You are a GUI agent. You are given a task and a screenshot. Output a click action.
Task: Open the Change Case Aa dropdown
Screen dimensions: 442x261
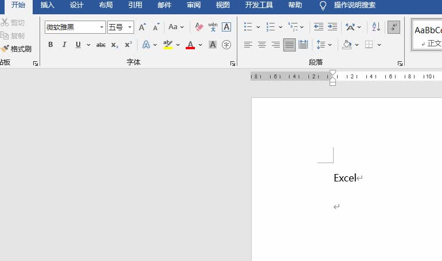click(x=176, y=27)
